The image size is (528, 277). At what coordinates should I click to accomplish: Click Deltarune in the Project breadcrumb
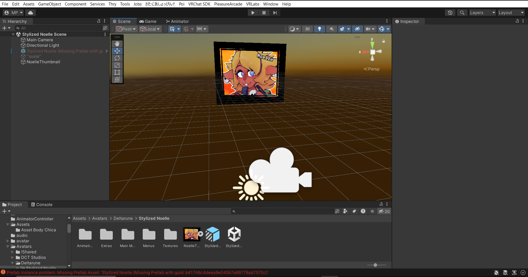coord(123,218)
